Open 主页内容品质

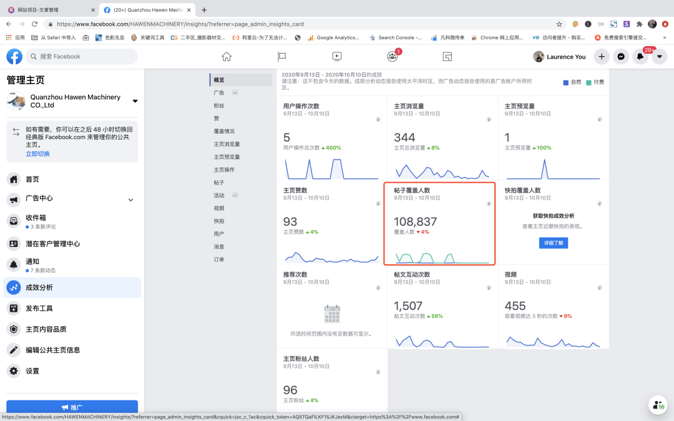tap(72, 329)
